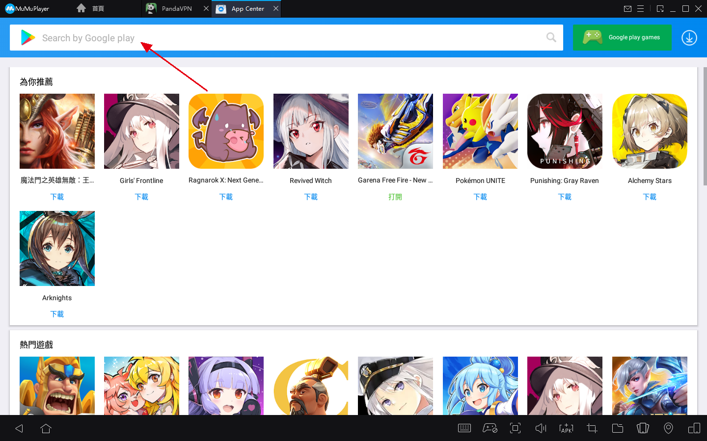The image size is (707, 441).
Task: Click the magnifier search icon
Action: point(551,38)
